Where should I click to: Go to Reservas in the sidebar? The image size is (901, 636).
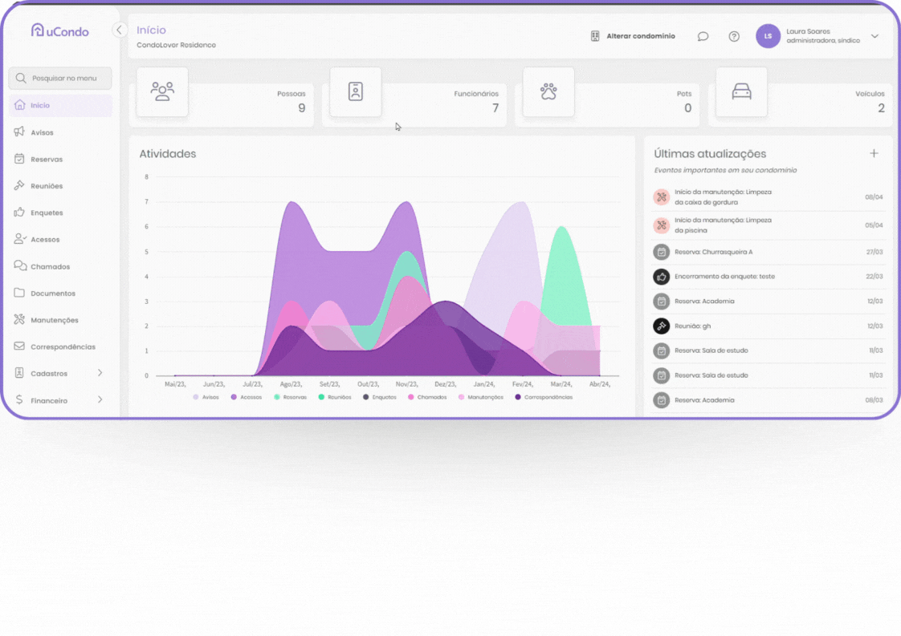(60, 159)
